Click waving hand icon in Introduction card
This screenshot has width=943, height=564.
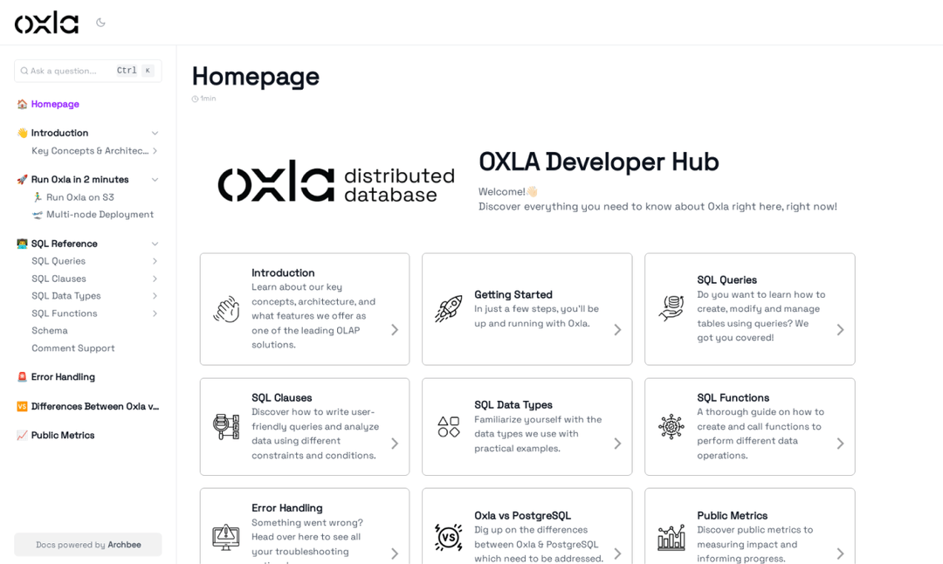[226, 309]
